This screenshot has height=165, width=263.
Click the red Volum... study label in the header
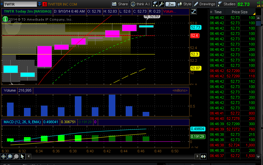tap(170, 11)
